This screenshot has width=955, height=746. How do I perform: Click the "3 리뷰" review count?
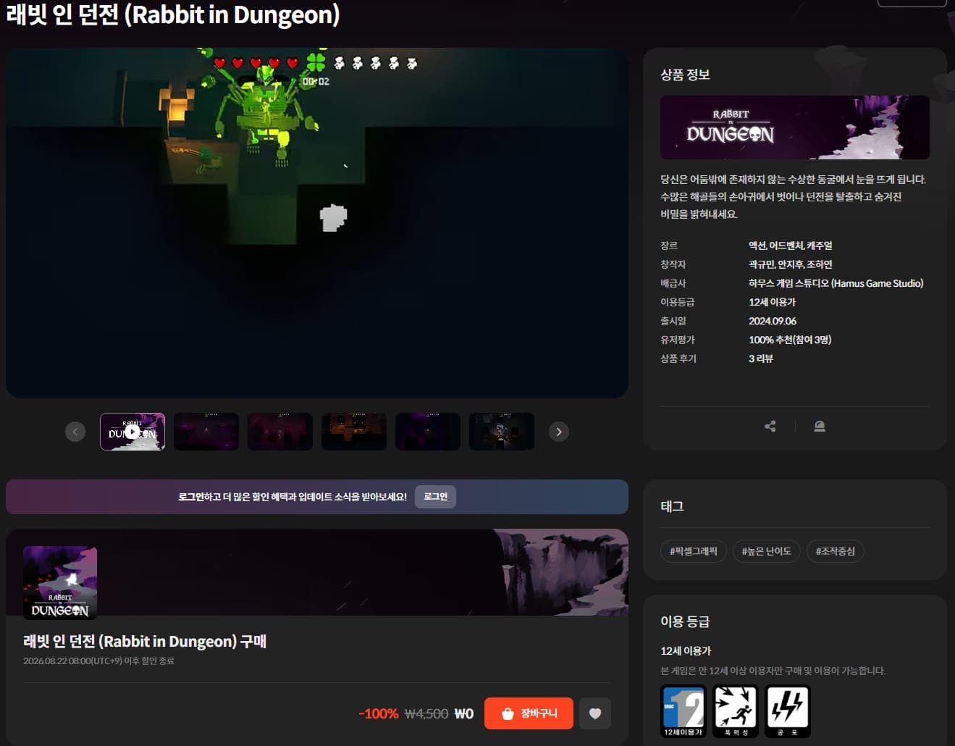761,359
